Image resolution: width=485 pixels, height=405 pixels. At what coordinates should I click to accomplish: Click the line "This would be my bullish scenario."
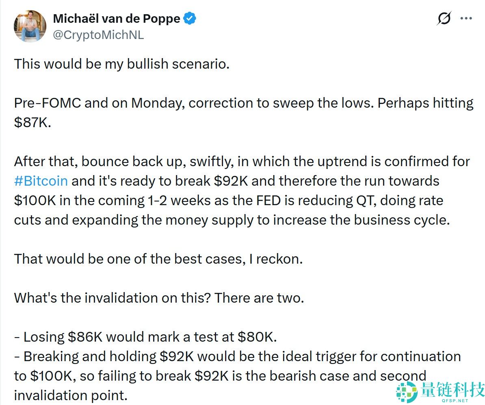(122, 64)
